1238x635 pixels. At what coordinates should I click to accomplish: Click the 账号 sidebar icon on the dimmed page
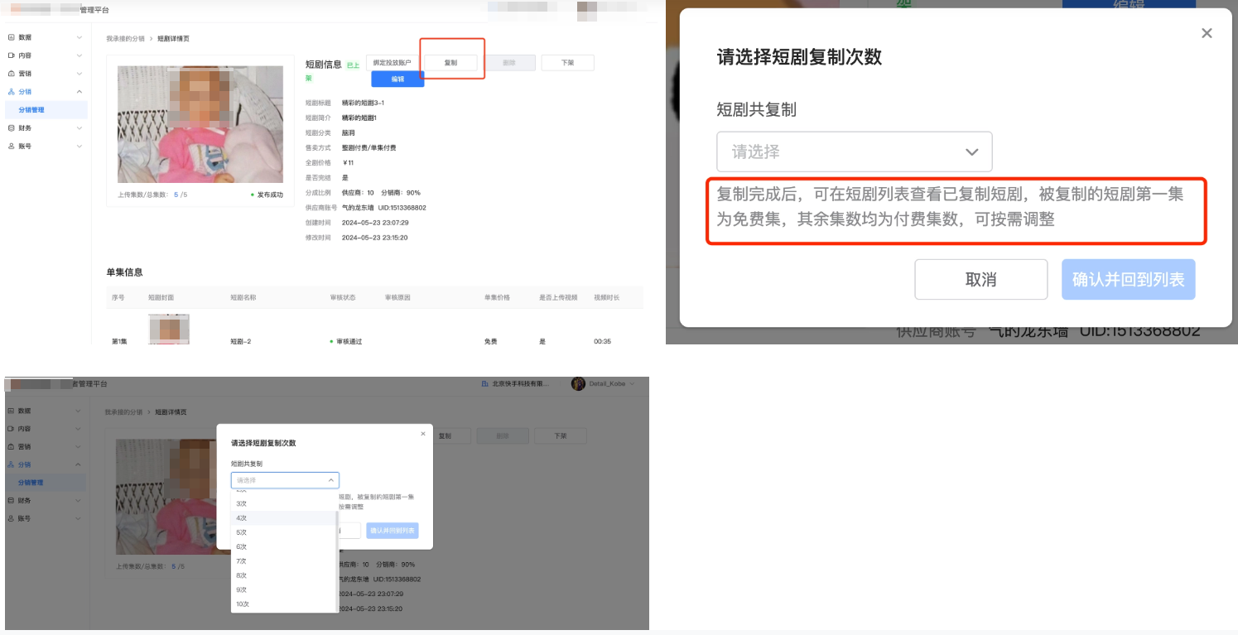point(11,518)
